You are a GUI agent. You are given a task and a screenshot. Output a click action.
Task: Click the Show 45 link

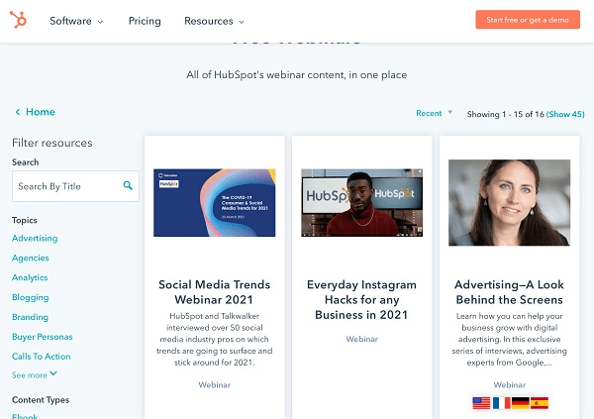565,114
